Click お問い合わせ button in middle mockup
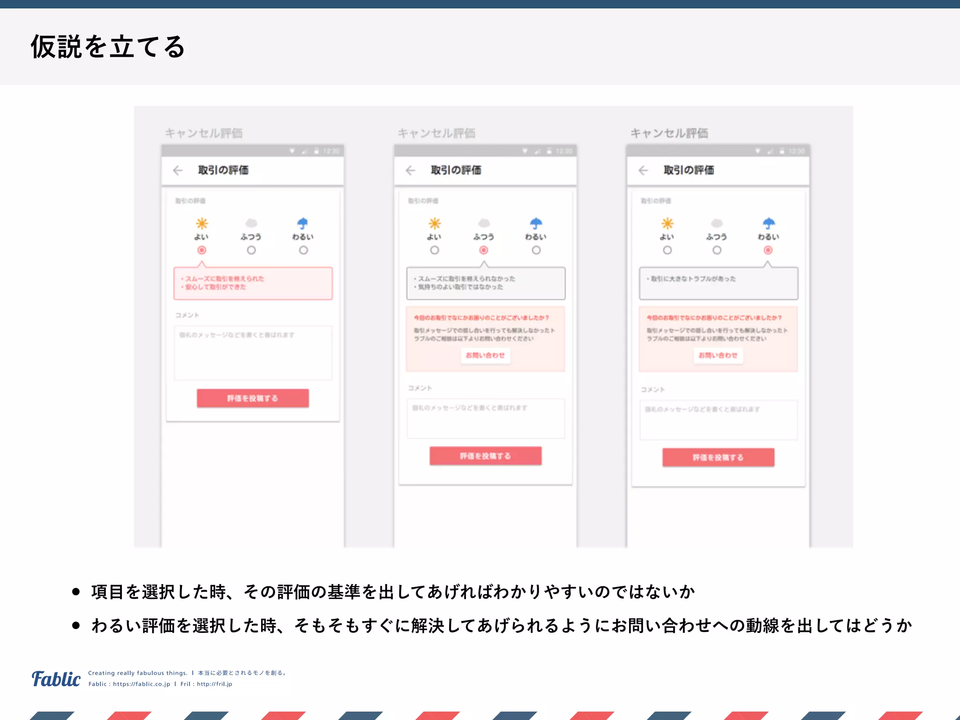 point(485,355)
